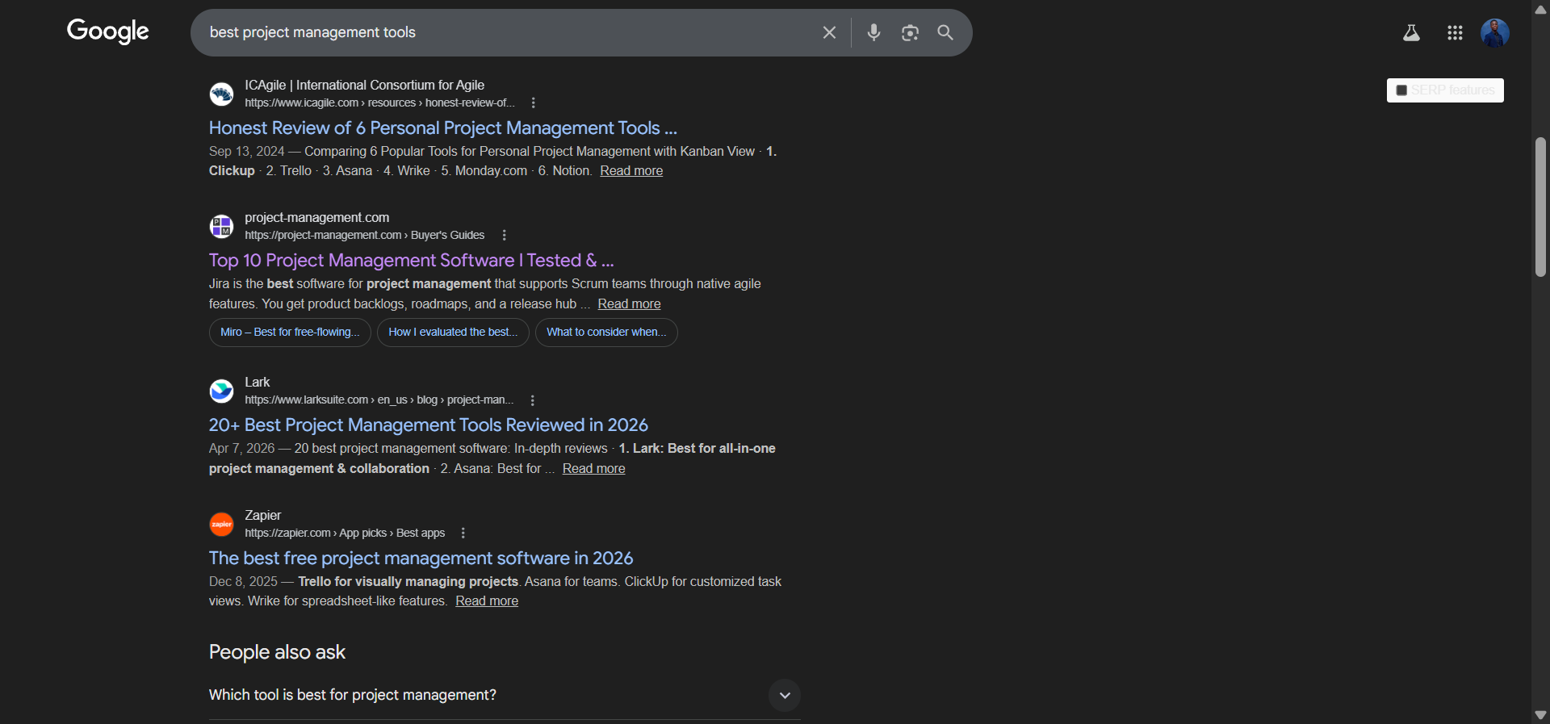Click the page vertical scrollbar thumb
1550x724 pixels.
click(x=1540, y=207)
